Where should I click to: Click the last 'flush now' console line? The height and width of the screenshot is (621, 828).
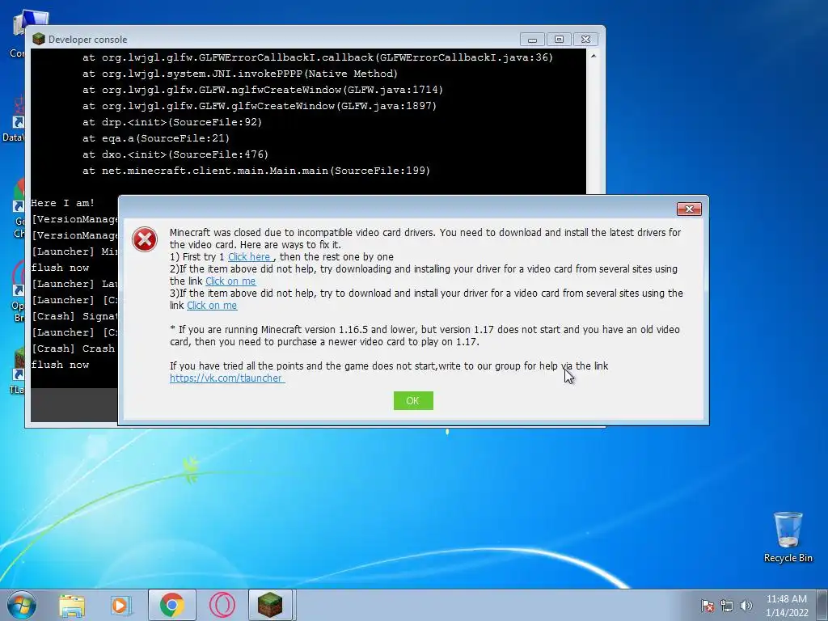point(60,365)
